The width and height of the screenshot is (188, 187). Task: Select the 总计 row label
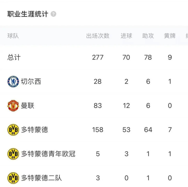pos(14,57)
